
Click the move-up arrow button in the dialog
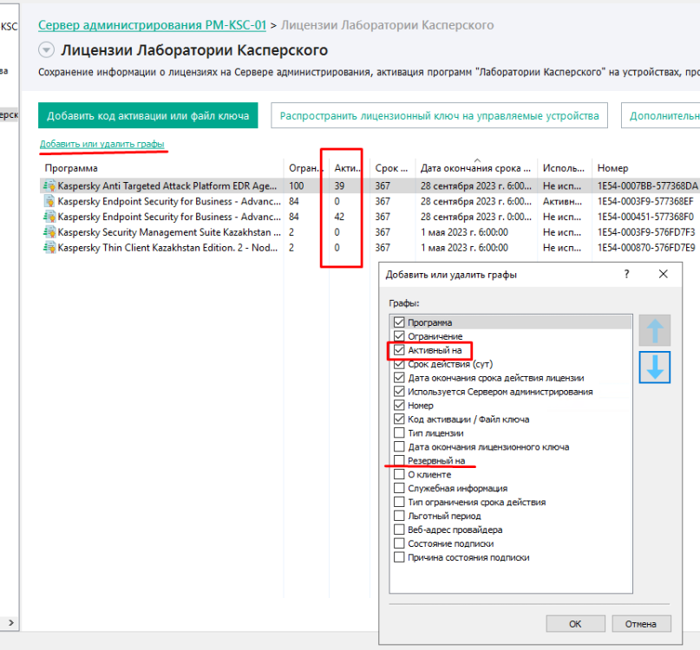(655, 330)
